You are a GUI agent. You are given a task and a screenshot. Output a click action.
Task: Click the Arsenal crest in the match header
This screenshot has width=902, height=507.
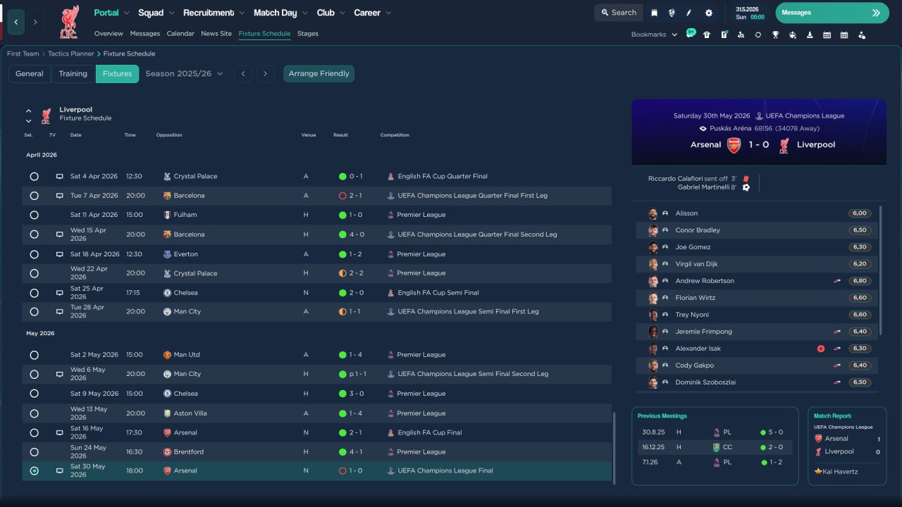[x=734, y=145]
